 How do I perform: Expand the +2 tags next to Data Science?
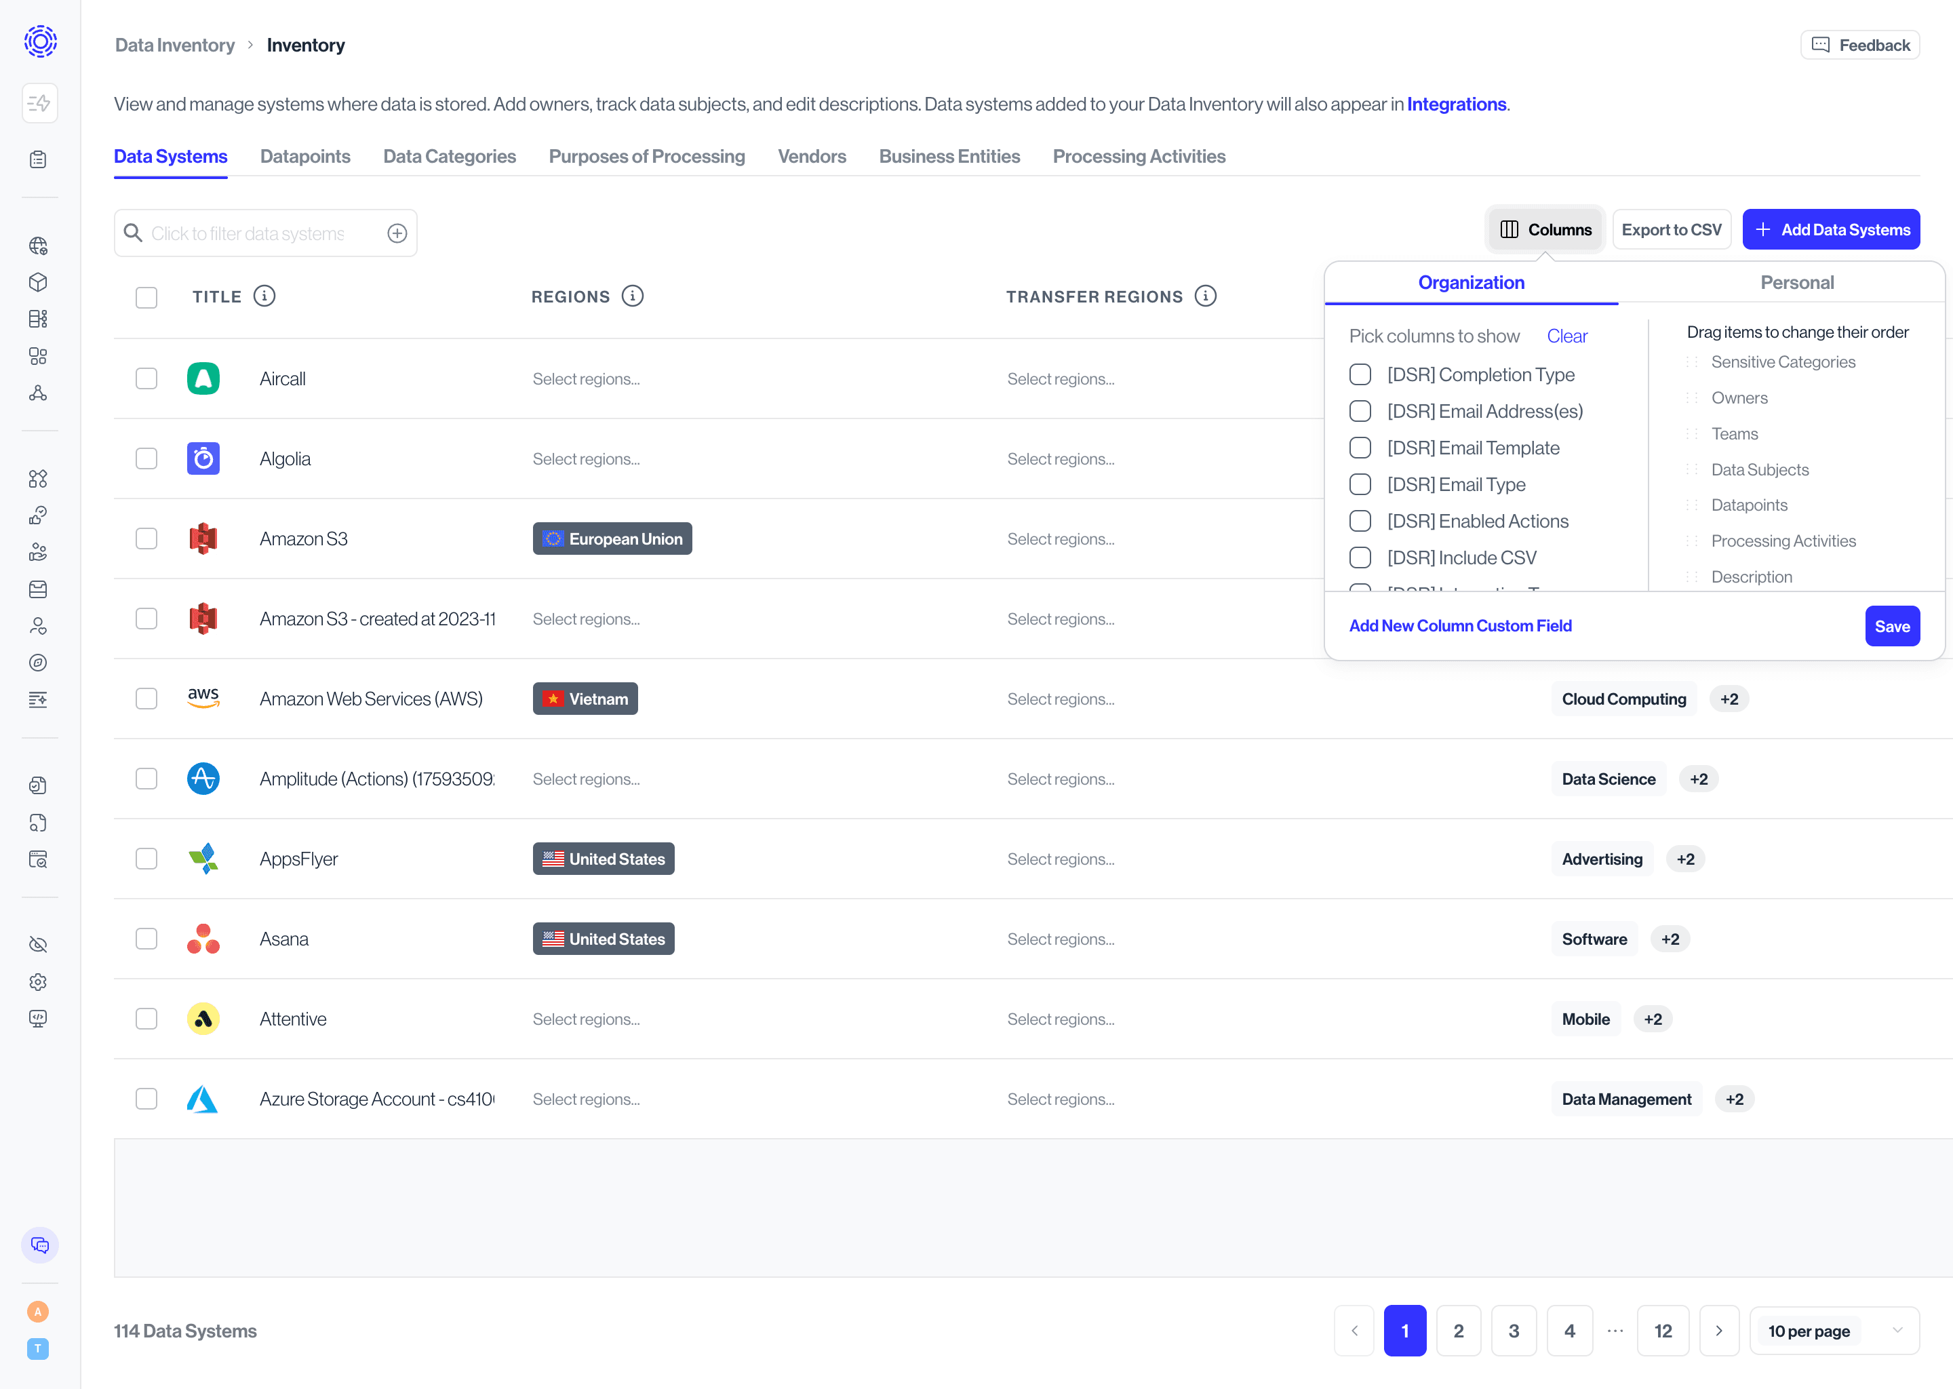pyautogui.click(x=1698, y=779)
